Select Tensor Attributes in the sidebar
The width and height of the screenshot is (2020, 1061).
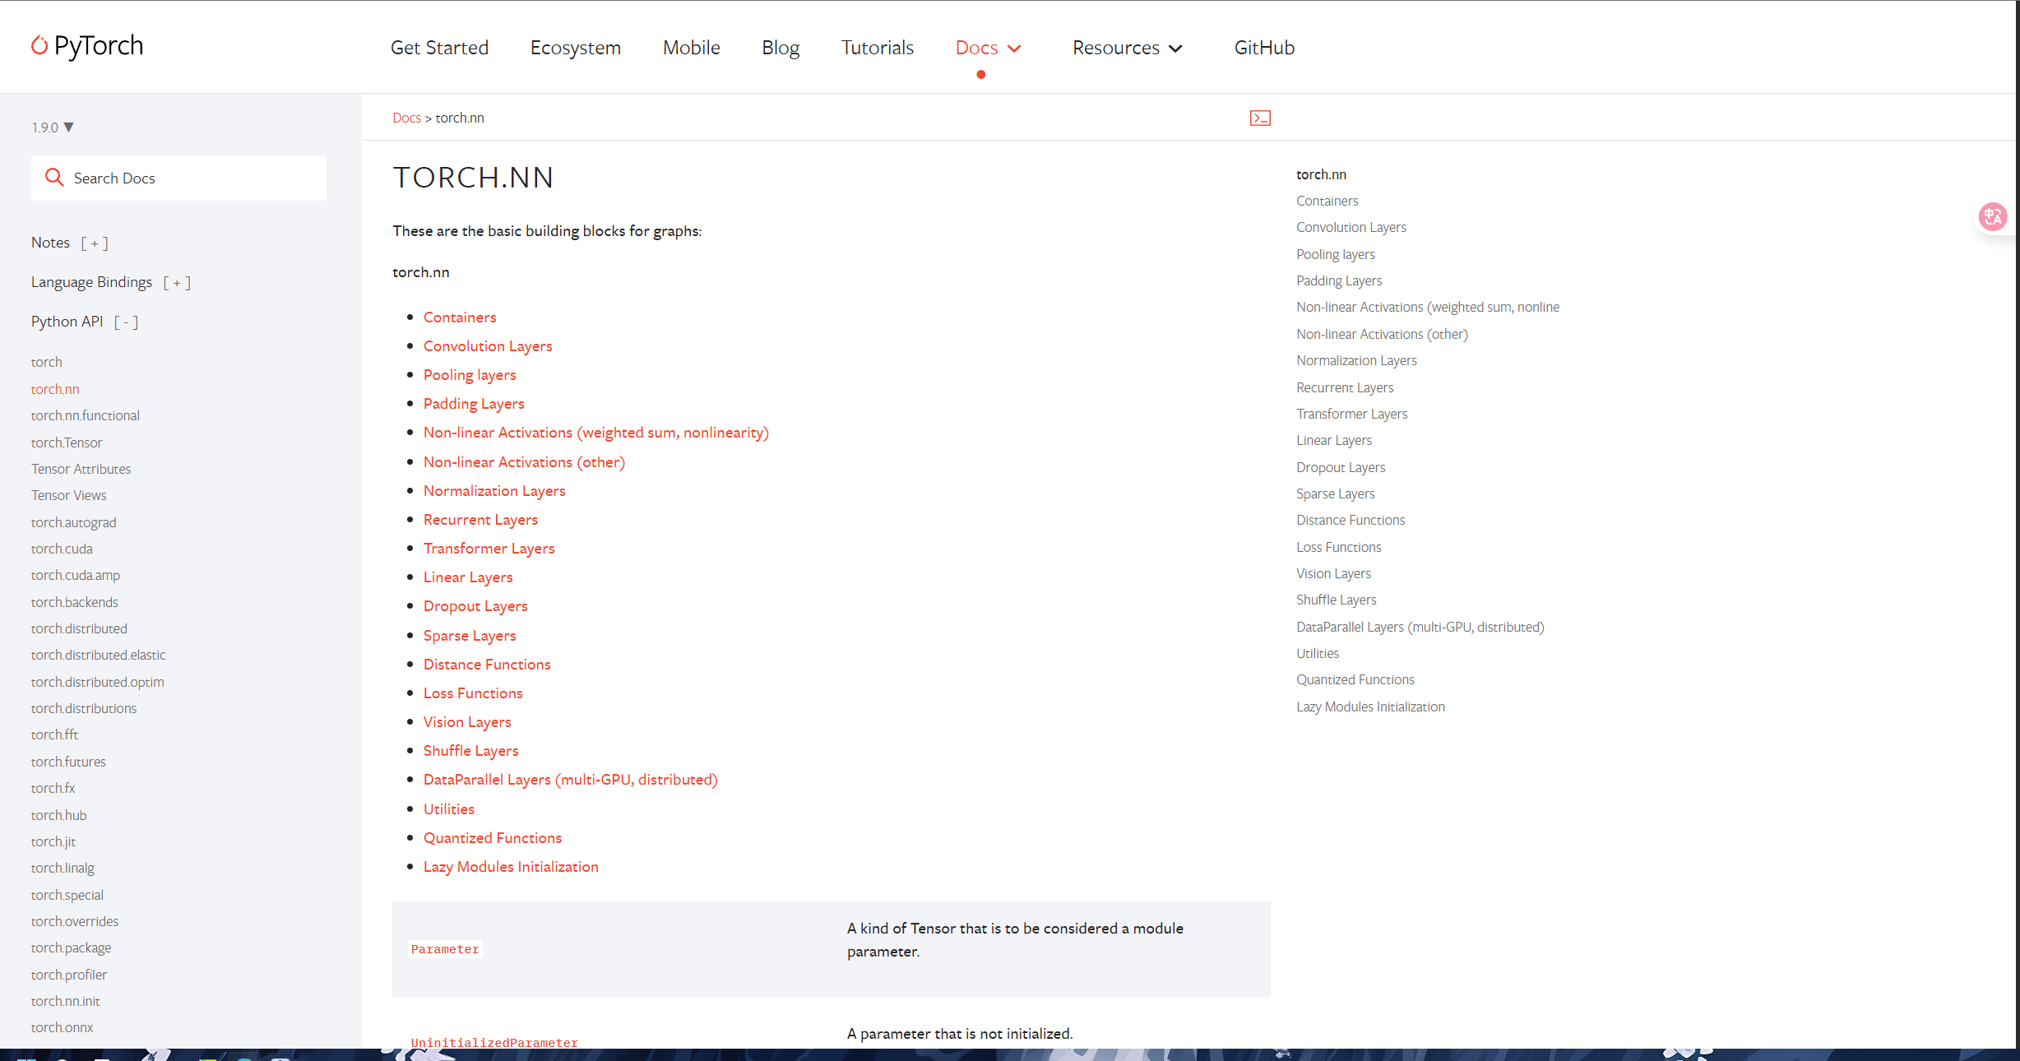point(81,469)
